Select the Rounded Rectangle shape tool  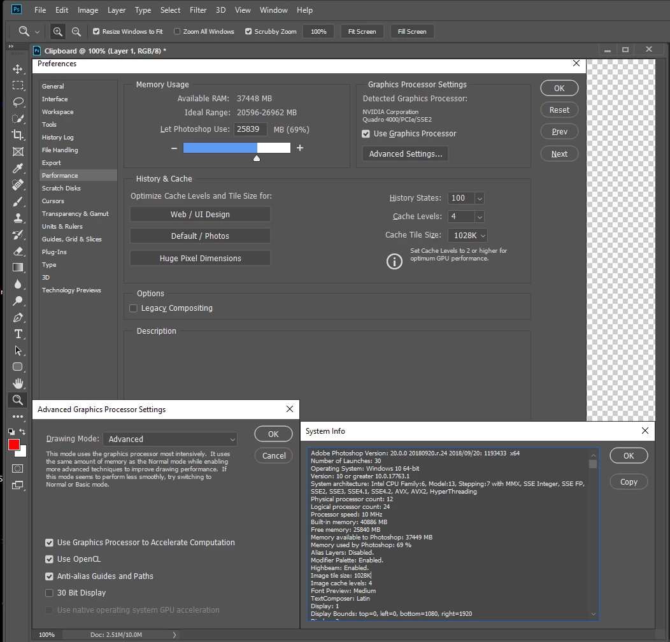click(18, 367)
